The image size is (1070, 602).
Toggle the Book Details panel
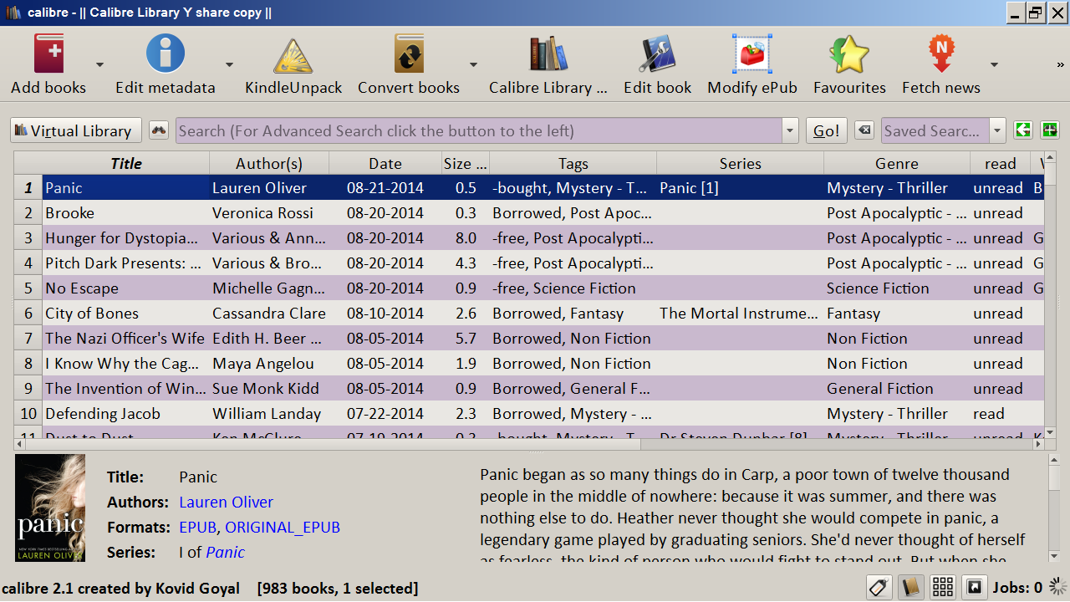coord(910,588)
